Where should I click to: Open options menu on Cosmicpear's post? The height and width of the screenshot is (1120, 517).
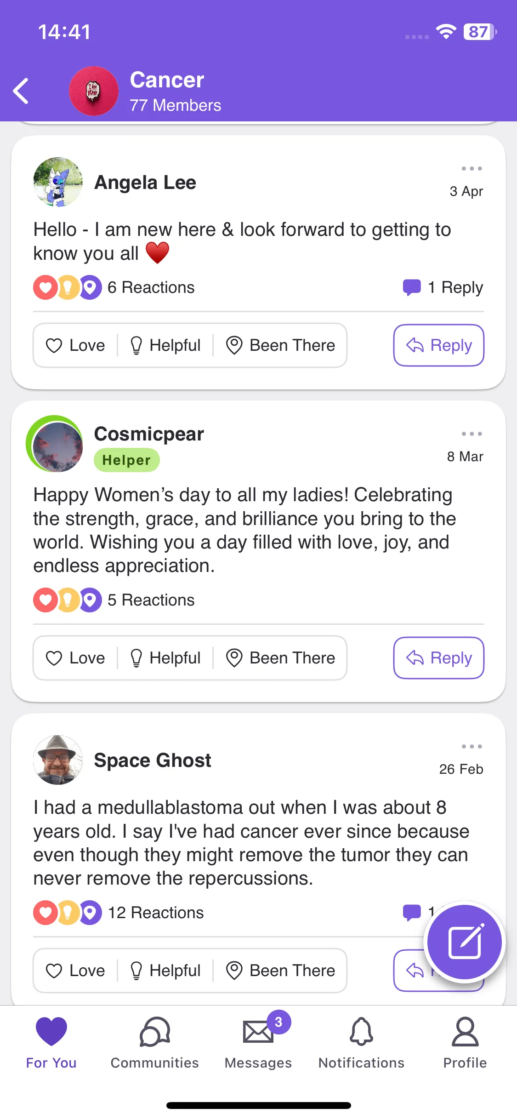[x=472, y=434]
